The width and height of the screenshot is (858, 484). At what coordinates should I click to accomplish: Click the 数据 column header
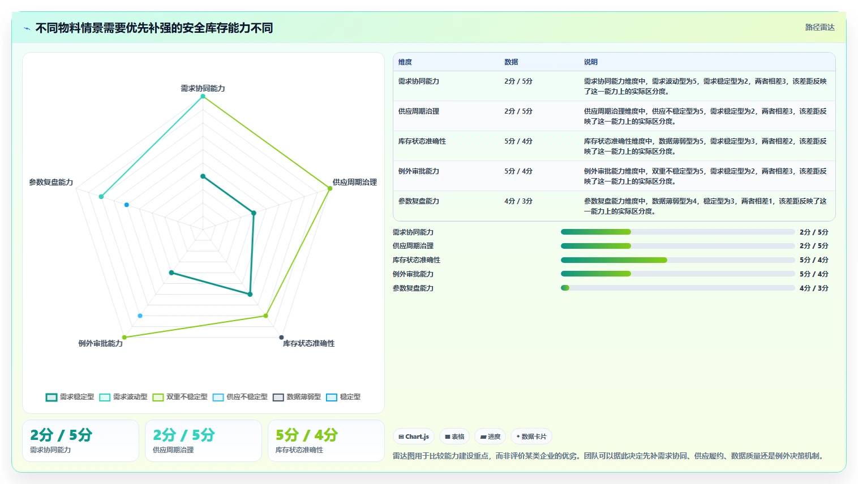[x=512, y=62]
